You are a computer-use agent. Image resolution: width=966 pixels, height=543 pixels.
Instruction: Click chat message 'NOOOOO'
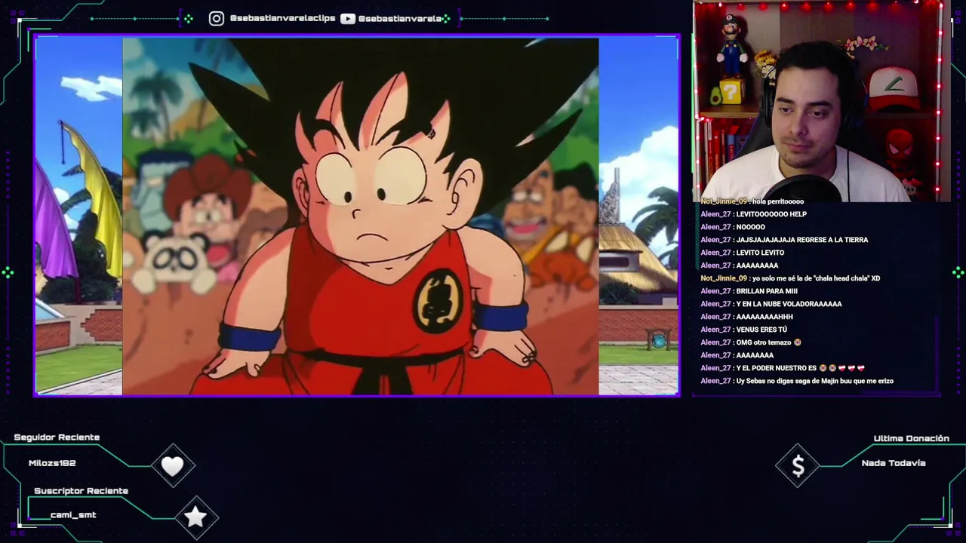click(x=751, y=227)
